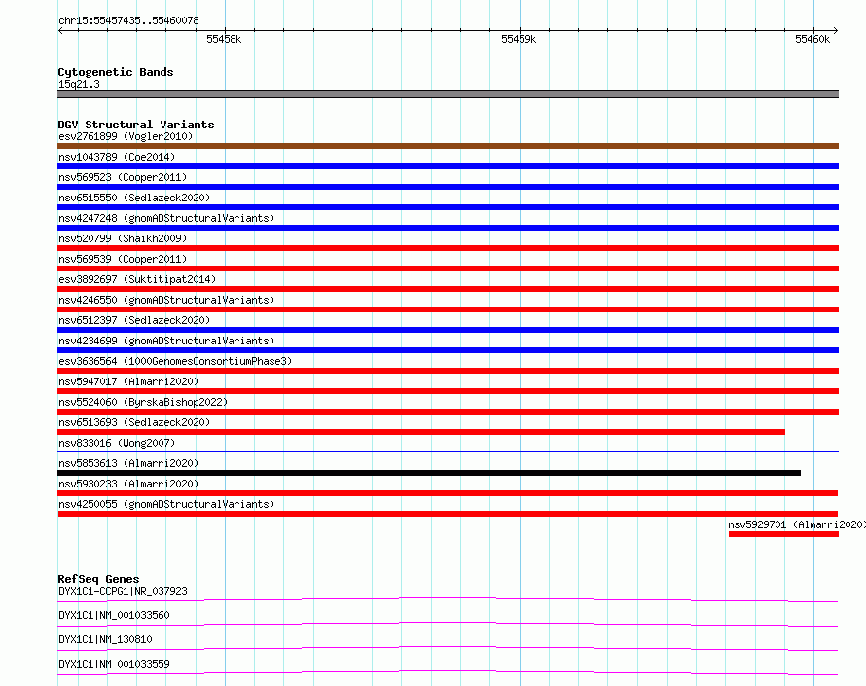Screen dimensions: 866x686
Task: Open variant nsv5929701 (Almarri2020) label
Action: point(796,524)
